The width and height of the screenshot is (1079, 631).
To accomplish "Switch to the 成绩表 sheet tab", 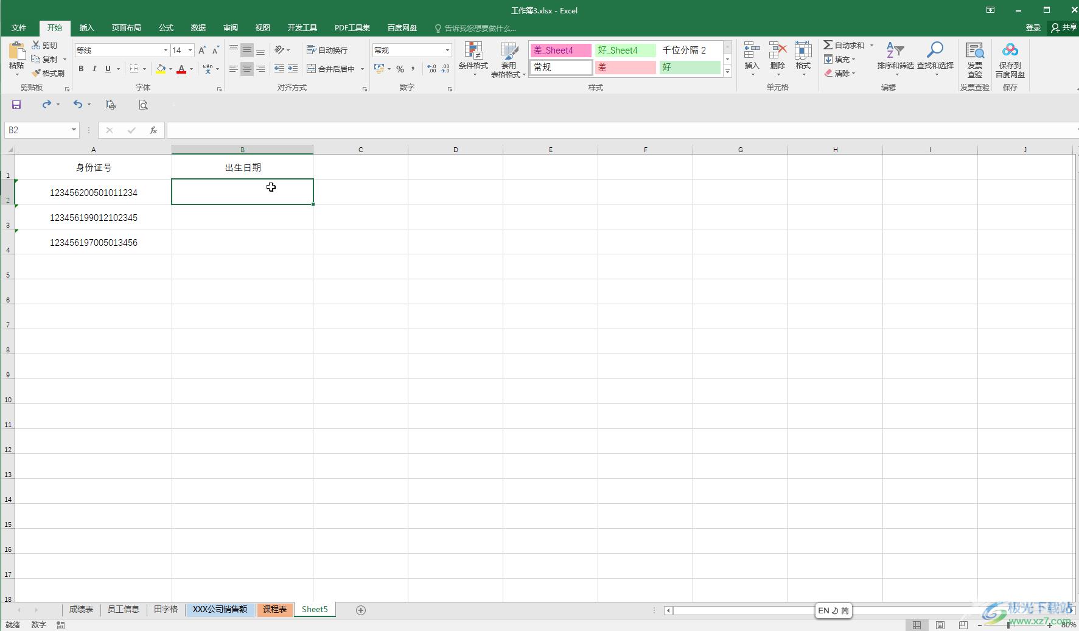I will pos(81,610).
